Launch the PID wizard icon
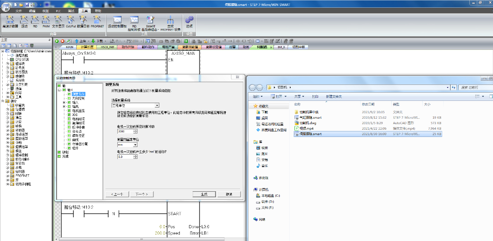The width and height of the screenshot is (493, 241). (35, 21)
